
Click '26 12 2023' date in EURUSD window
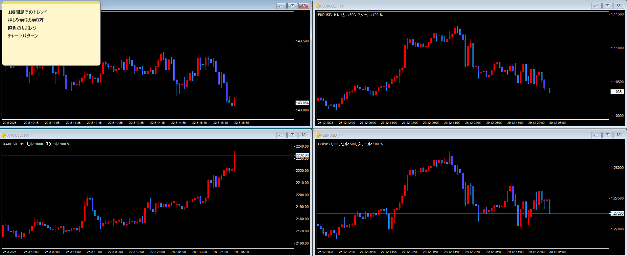[326, 123]
